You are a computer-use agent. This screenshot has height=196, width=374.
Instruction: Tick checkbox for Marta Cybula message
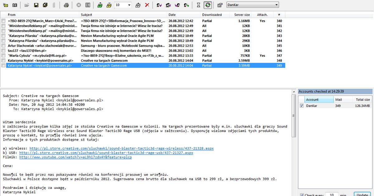(3, 56)
